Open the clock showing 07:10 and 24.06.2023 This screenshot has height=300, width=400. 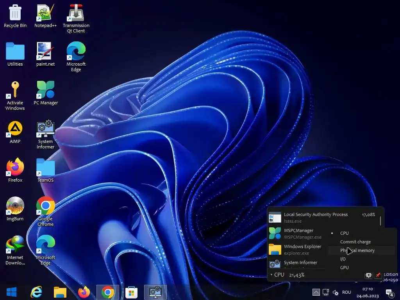[x=368, y=292]
